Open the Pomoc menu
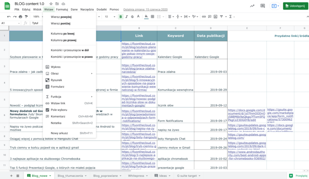 tap(114, 9)
